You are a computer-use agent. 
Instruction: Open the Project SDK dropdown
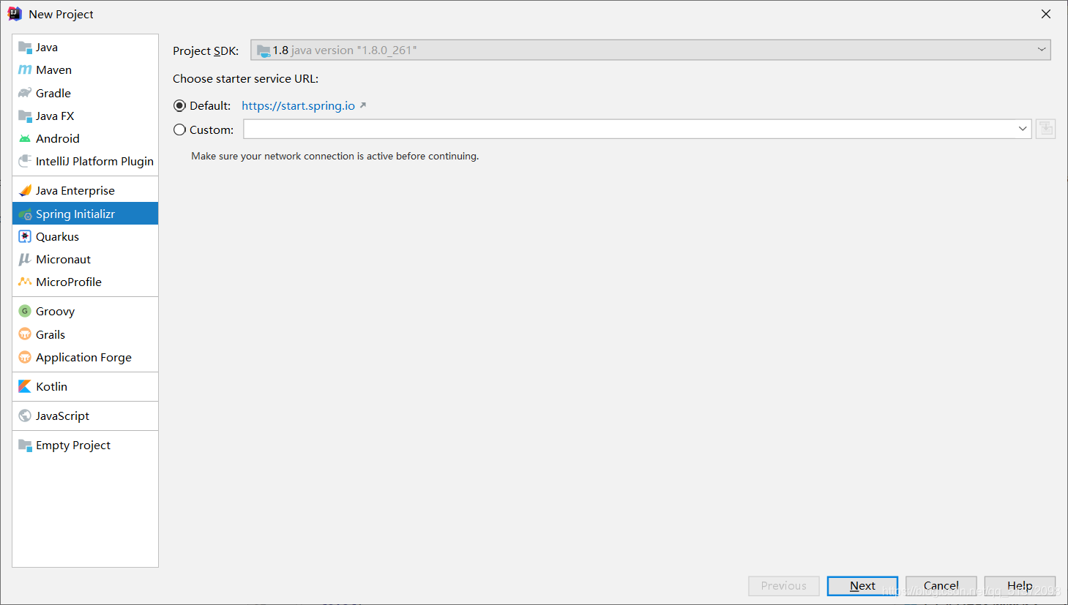coord(651,50)
